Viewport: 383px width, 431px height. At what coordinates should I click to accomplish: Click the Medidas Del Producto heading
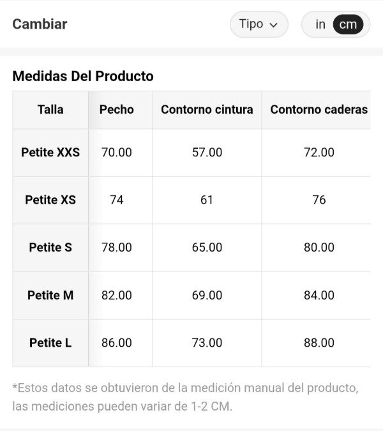(x=83, y=76)
